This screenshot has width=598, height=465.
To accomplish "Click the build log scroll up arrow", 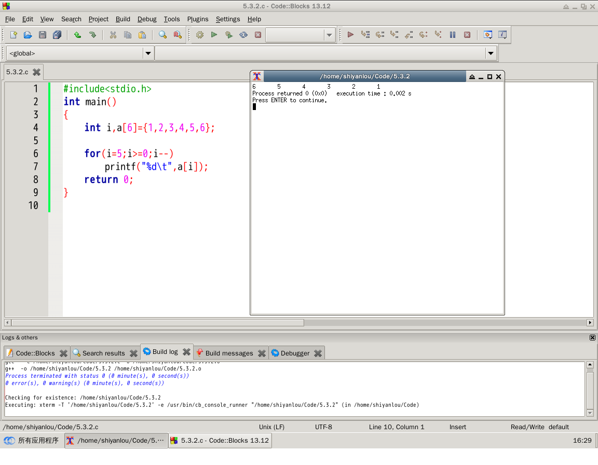I will (590, 365).
